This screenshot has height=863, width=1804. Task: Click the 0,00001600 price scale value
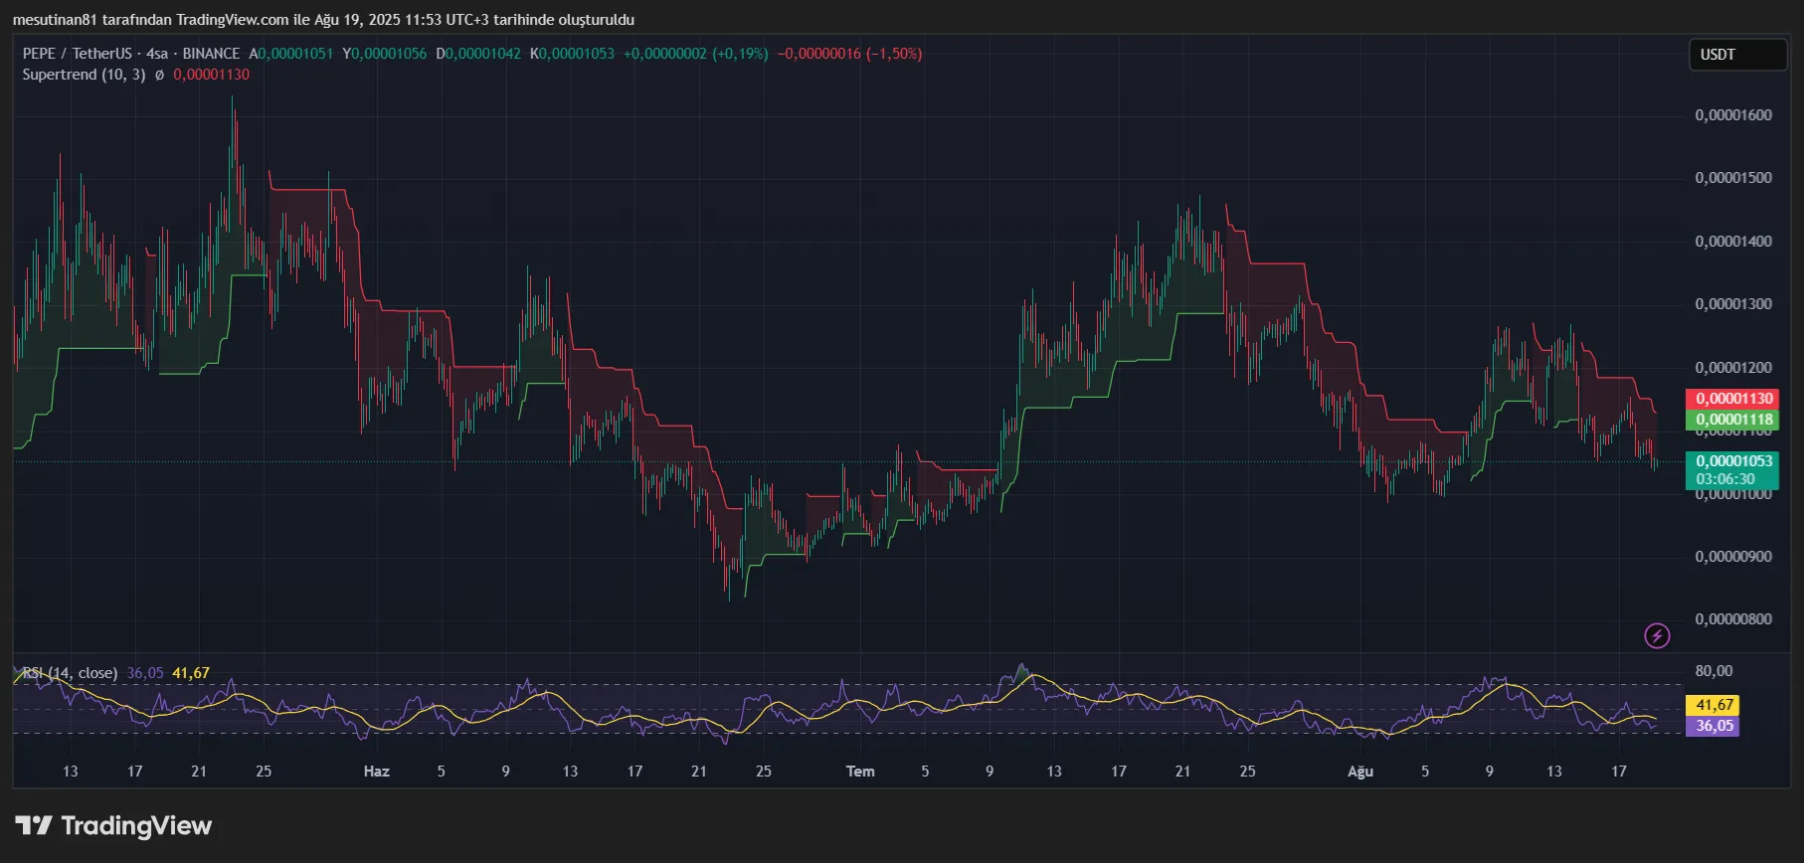tap(1733, 115)
